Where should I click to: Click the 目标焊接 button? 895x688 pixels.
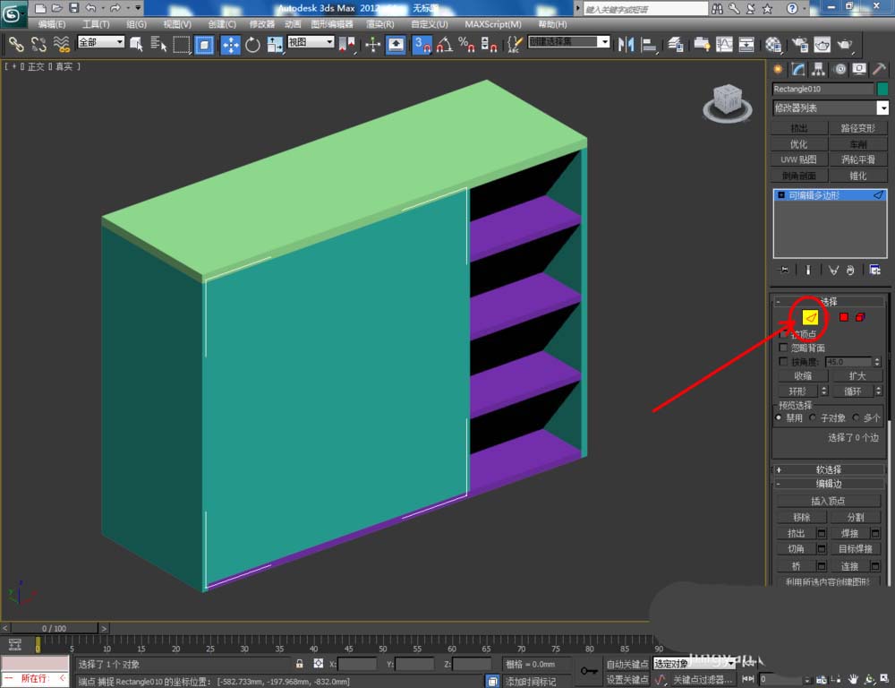[855, 549]
